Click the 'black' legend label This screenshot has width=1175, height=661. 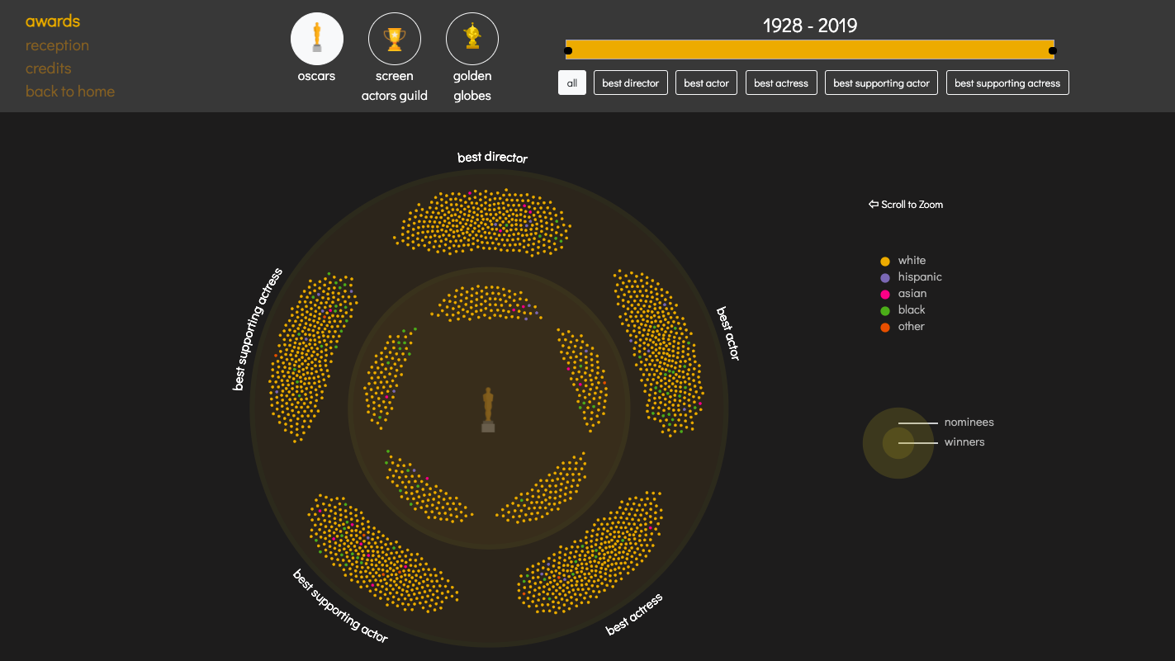[912, 310]
